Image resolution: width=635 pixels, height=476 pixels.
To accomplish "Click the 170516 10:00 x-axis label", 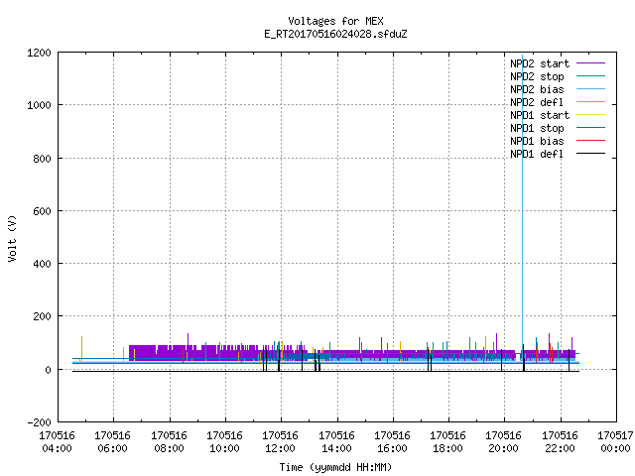I will point(224,442).
